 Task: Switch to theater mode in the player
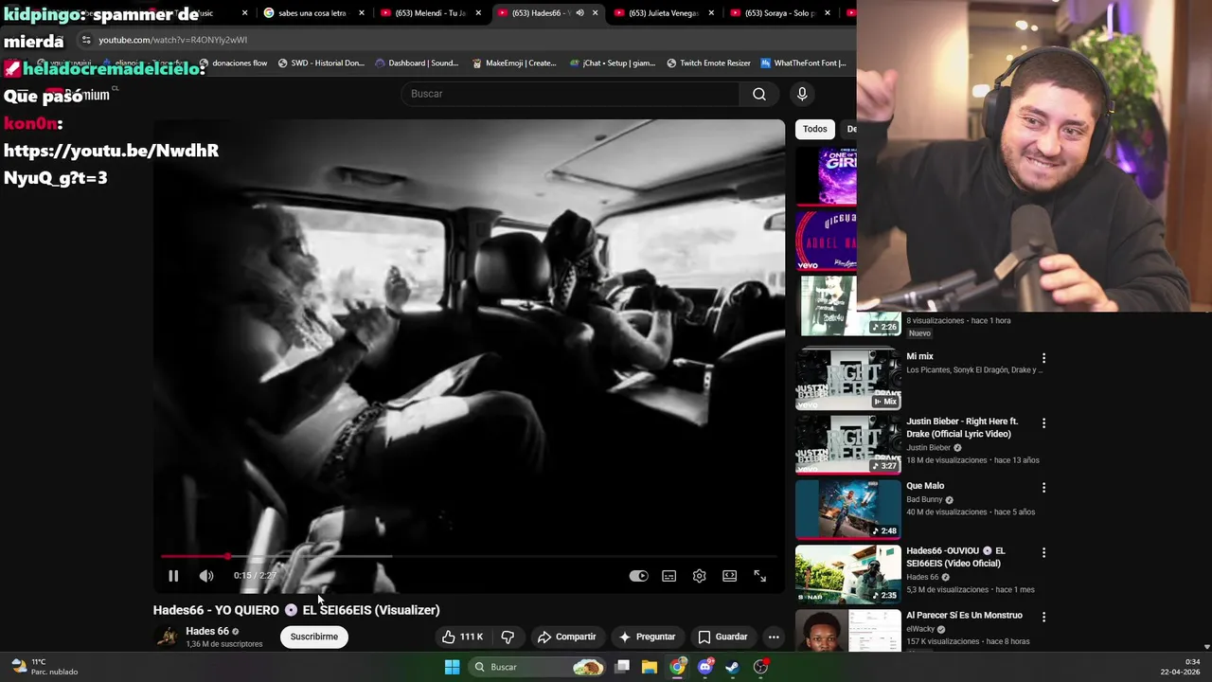pos(730,576)
